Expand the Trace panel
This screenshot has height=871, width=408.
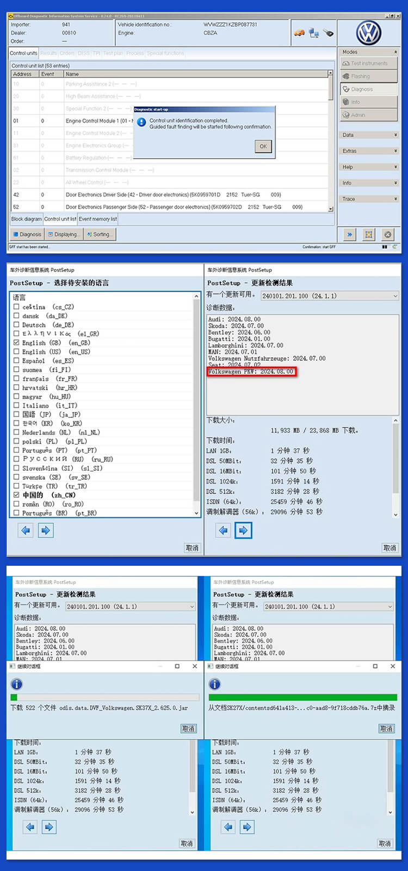pyautogui.click(x=369, y=199)
